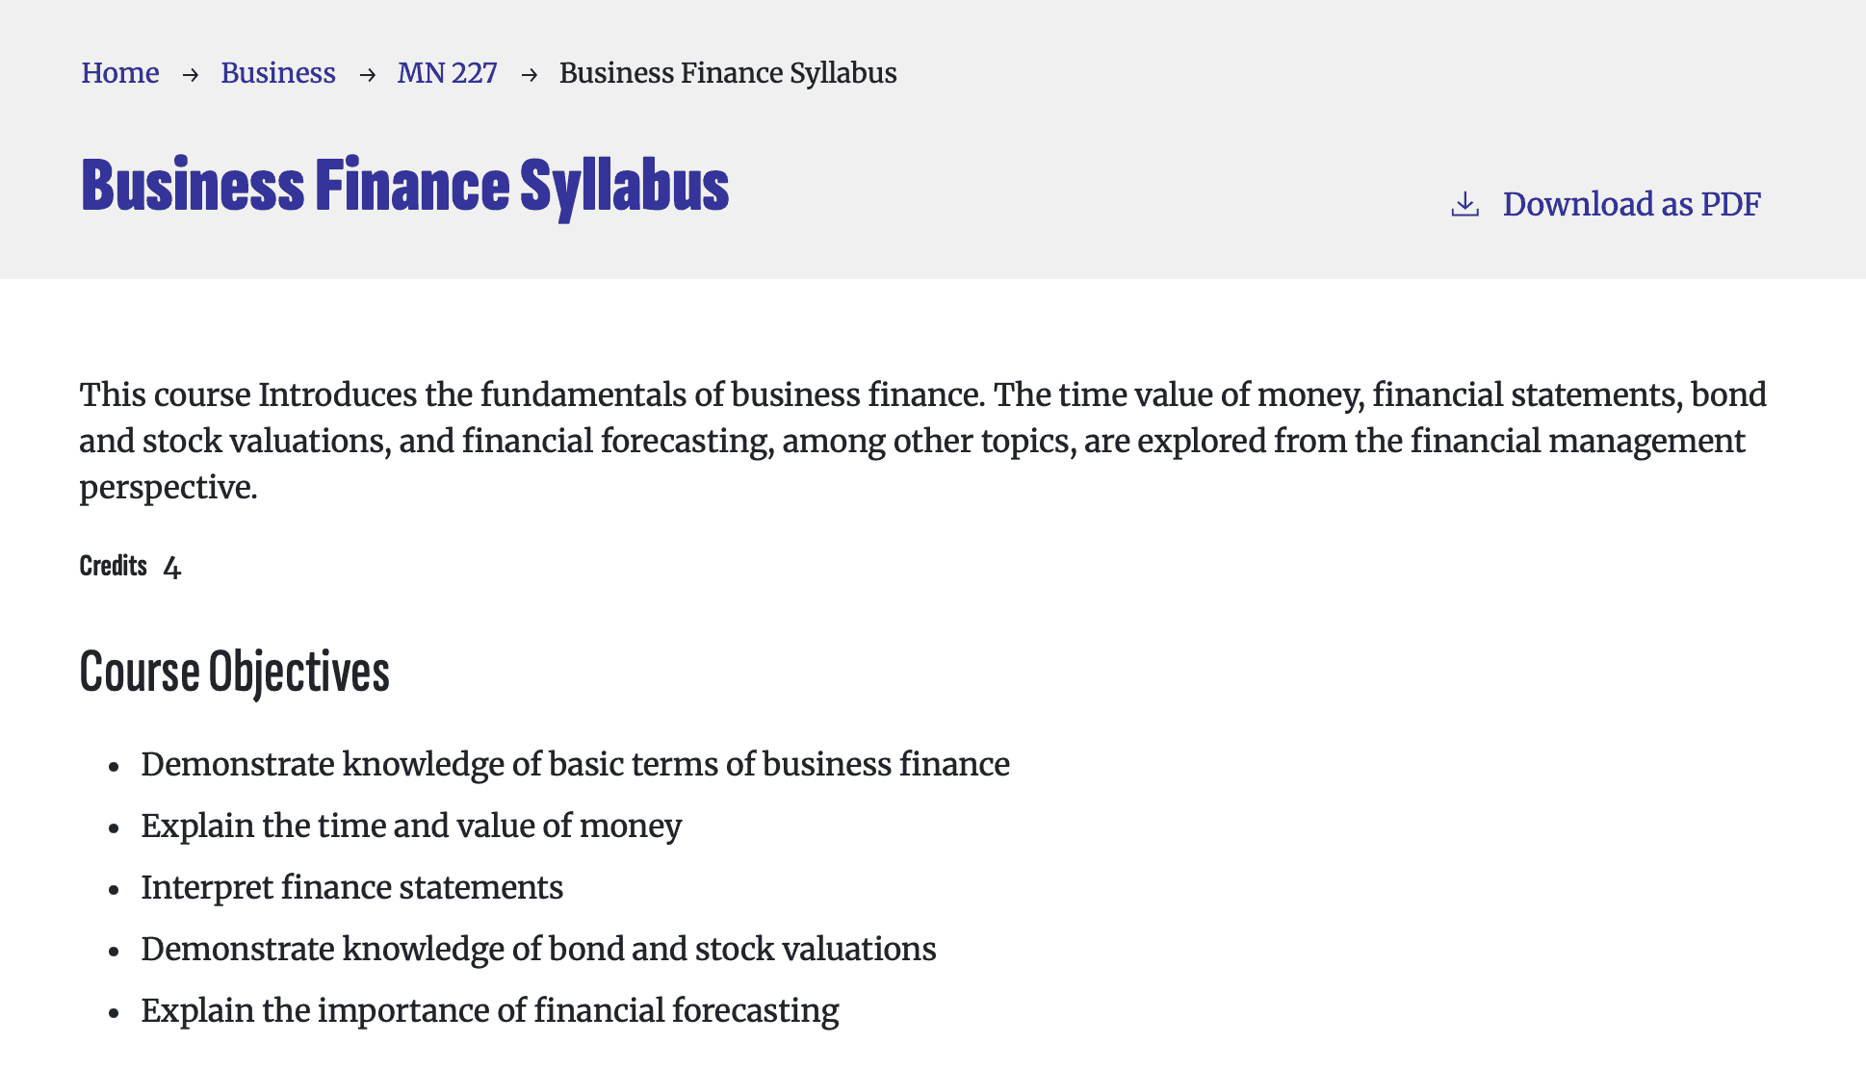Open the Business breadcrumb link
The width and height of the screenshot is (1866, 1068).
click(277, 73)
